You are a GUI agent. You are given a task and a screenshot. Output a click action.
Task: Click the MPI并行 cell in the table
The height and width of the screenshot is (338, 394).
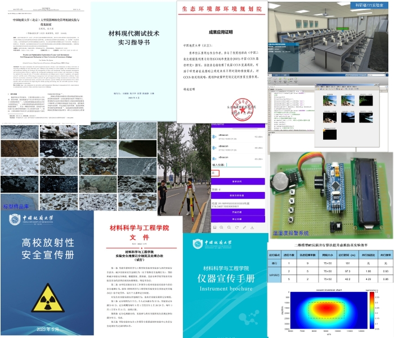tap(274, 275)
